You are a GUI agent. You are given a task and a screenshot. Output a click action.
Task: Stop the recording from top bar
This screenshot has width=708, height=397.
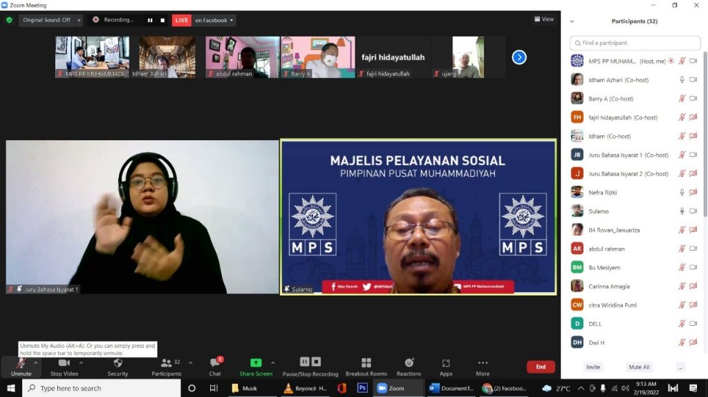click(x=162, y=20)
